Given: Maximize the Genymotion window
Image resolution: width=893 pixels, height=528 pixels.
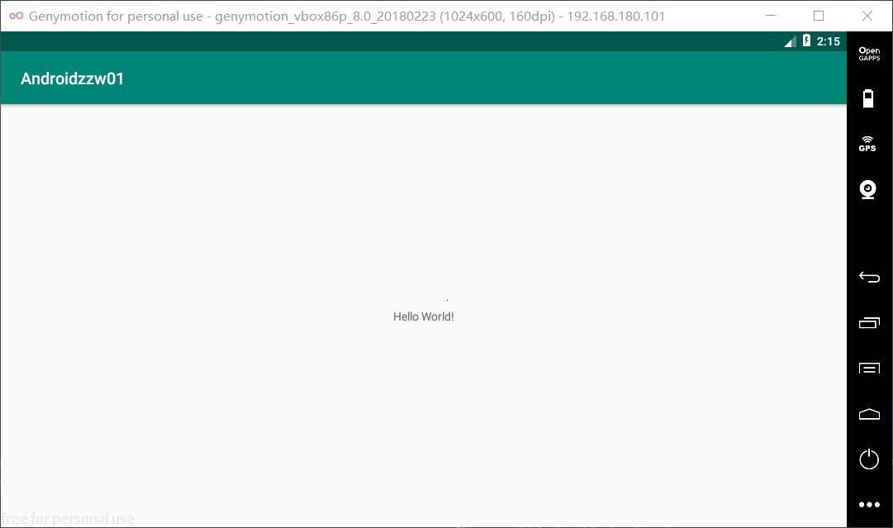Looking at the screenshot, I should [x=819, y=16].
